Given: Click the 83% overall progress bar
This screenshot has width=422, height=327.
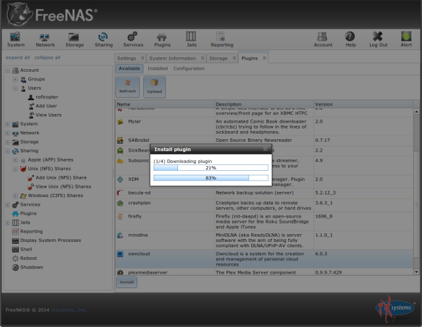Looking at the screenshot, I should (211, 178).
